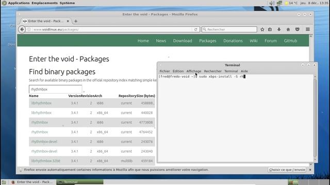330x185 pixels.
Task: Click the distribution logo in top panel
Action: pyautogui.click(x=4, y=3)
